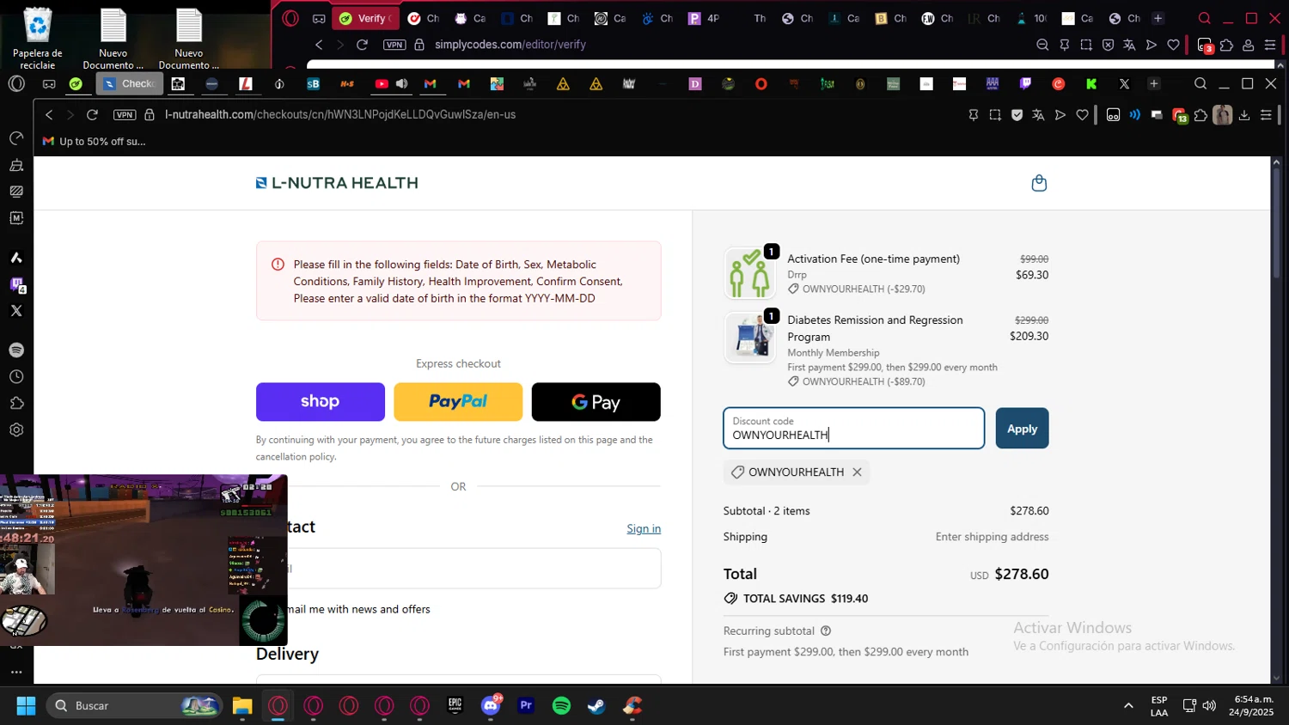This screenshot has width=1289, height=725.
Task: Search tabs in the checkout browser window
Action: (1200, 83)
